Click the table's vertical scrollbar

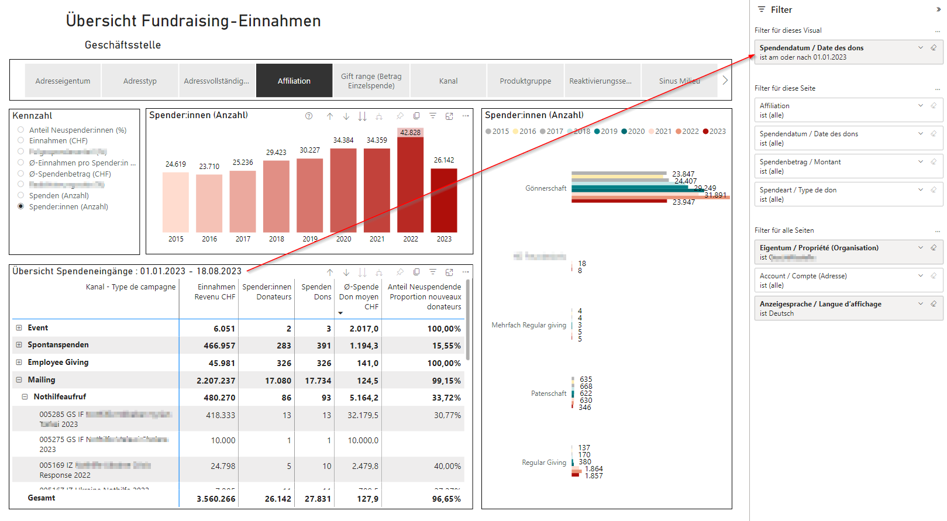coord(467,320)
